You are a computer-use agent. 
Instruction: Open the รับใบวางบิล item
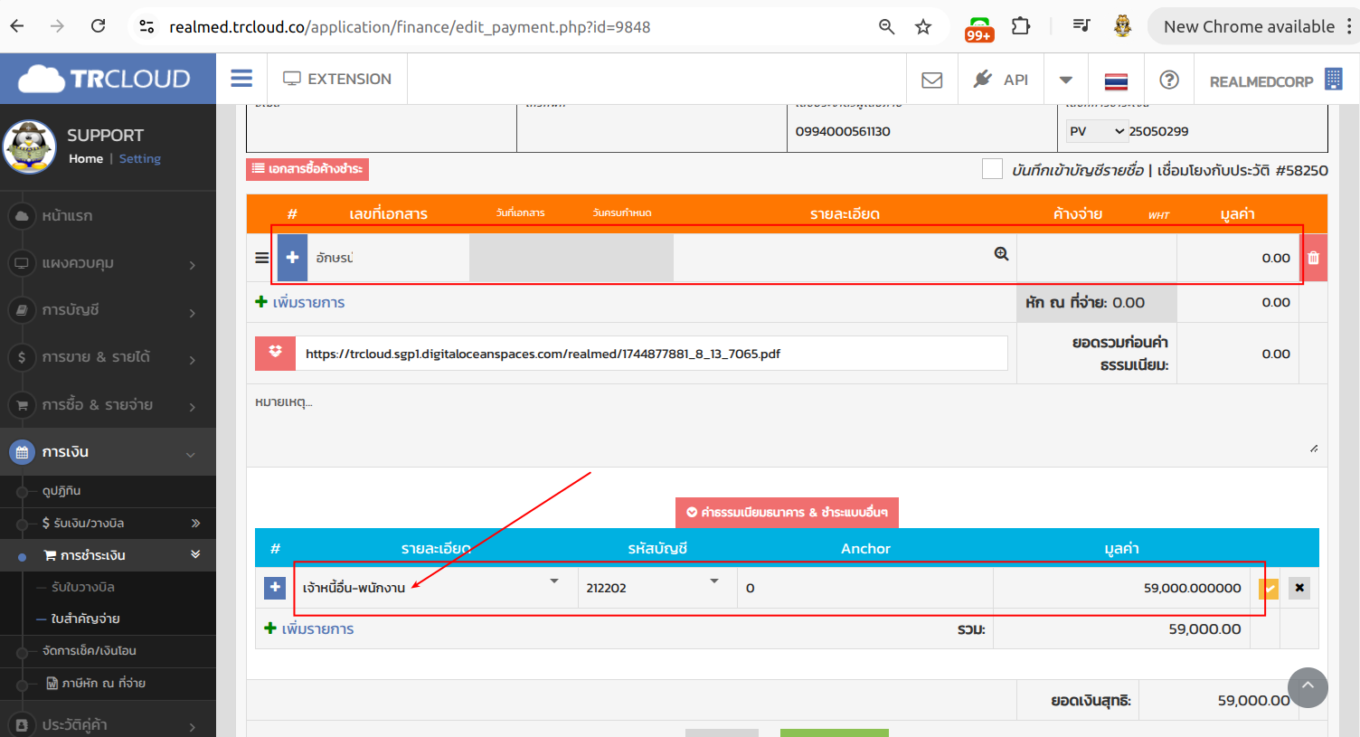click(x=83, y=587)
